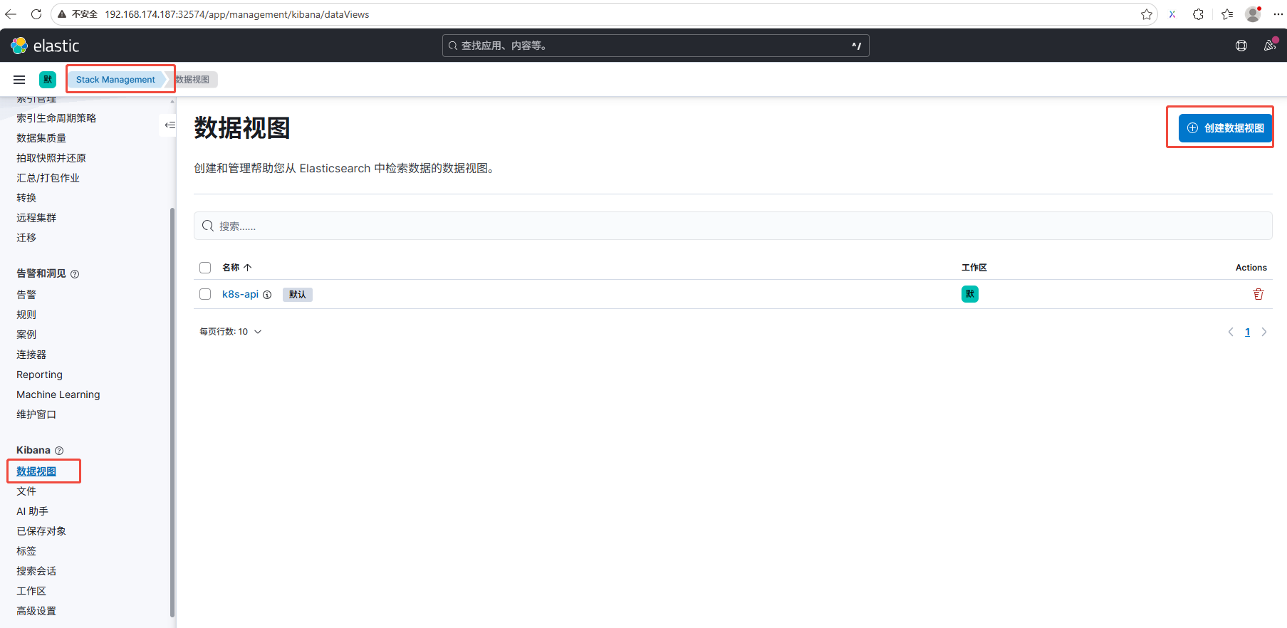Open Reporting in sidebar
1287x628 pixels.
(39, 375)
